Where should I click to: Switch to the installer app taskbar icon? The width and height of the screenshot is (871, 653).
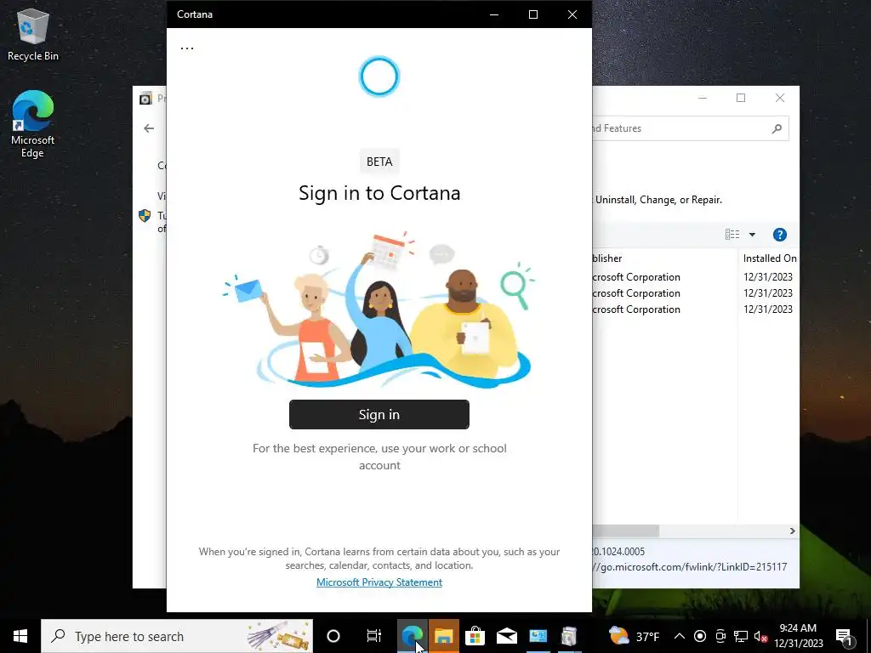click(569, 636)
